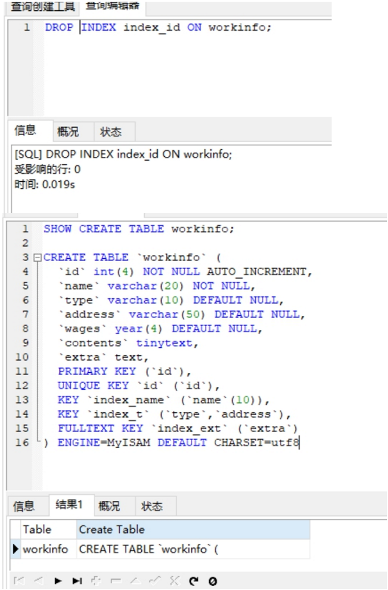
Task: Click the Create Table column header
Action: (193, 530)
